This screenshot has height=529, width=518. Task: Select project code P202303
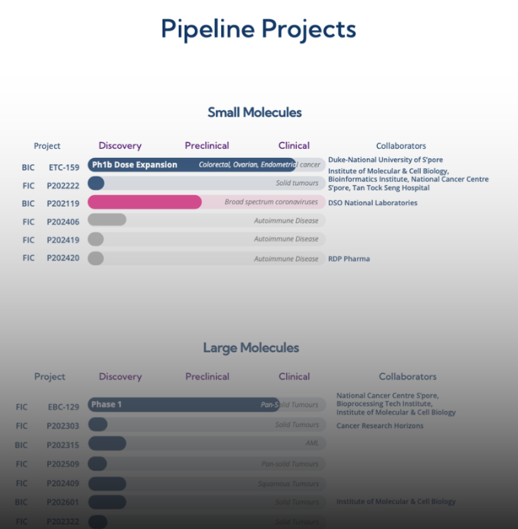pyautogui.click(x=64, y=426)
